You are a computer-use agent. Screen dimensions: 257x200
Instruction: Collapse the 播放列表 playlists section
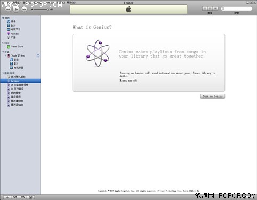click(x=3, y=73)
